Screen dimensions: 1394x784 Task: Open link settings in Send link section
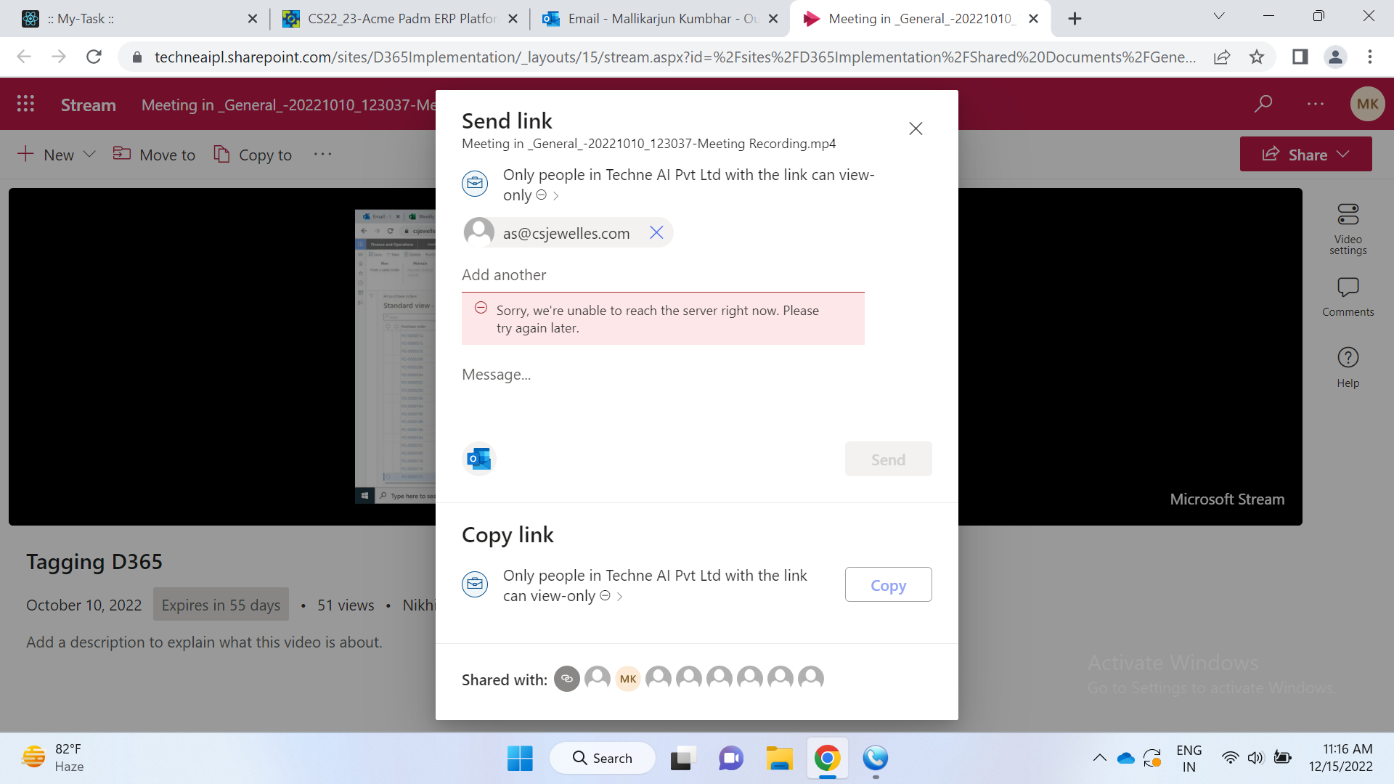tap(688, 184)
